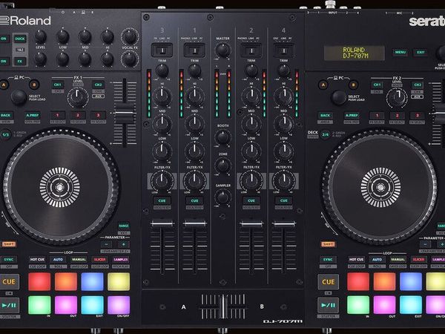Tap the left deck orange CUE button
This screenshot has width=445, height=334.
tap(9, 282)
